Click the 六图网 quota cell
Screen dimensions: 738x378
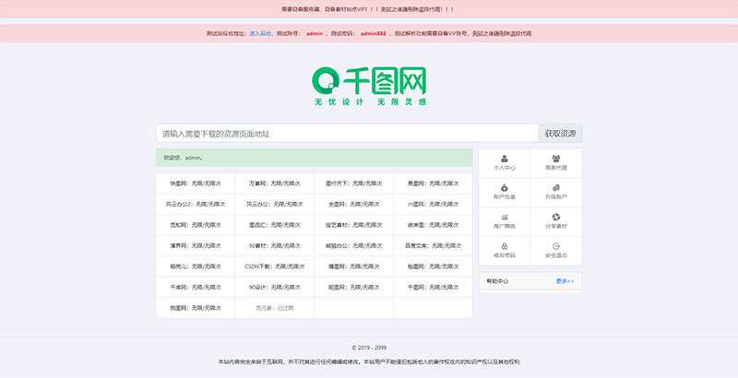click(x=433, y=204)
